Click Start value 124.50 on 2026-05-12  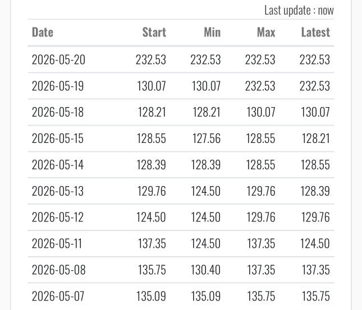(151, 217)
